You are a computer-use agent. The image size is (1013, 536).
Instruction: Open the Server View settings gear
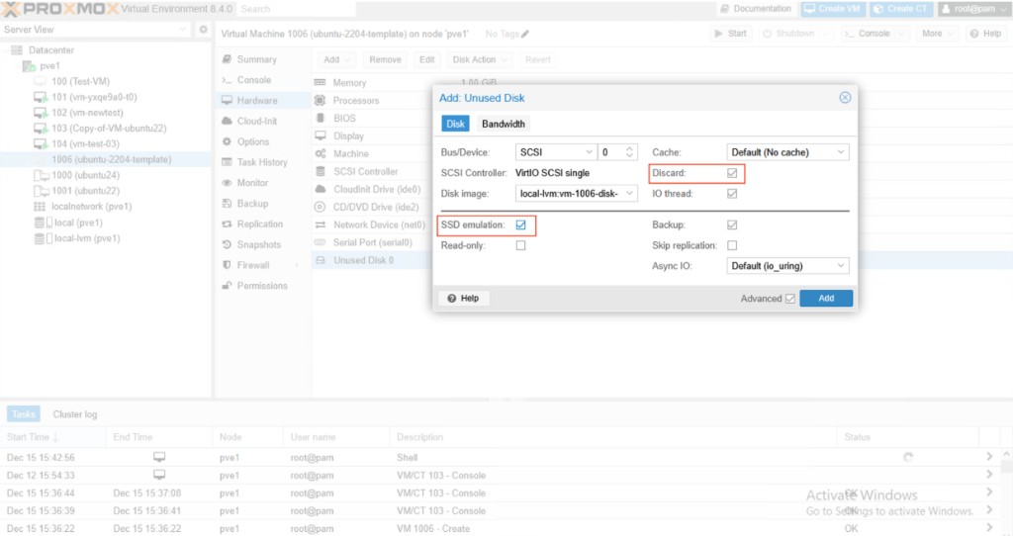[204, 30]
